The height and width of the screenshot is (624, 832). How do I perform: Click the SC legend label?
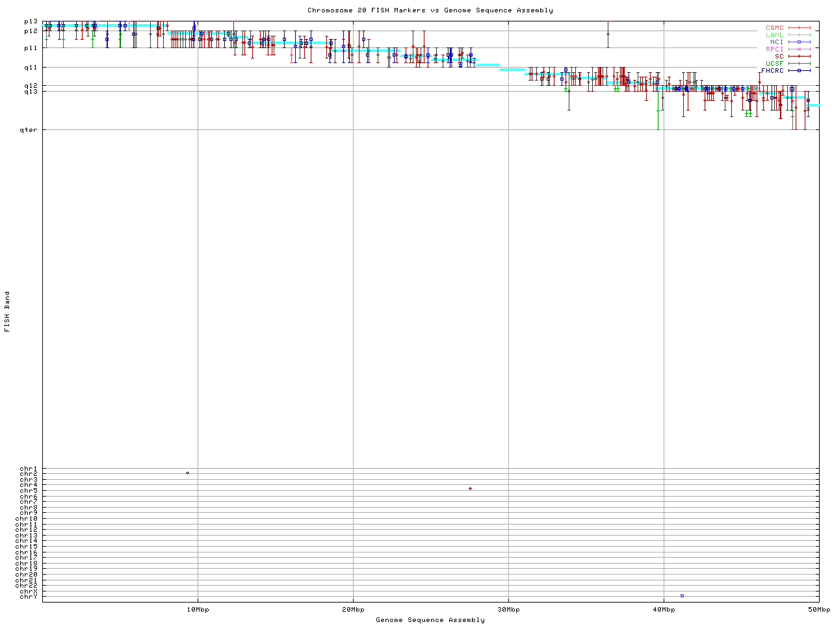pyautogui.click(x=779, y=57)
